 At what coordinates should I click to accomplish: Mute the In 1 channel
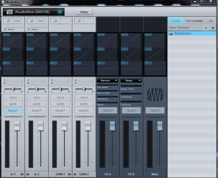13,104
